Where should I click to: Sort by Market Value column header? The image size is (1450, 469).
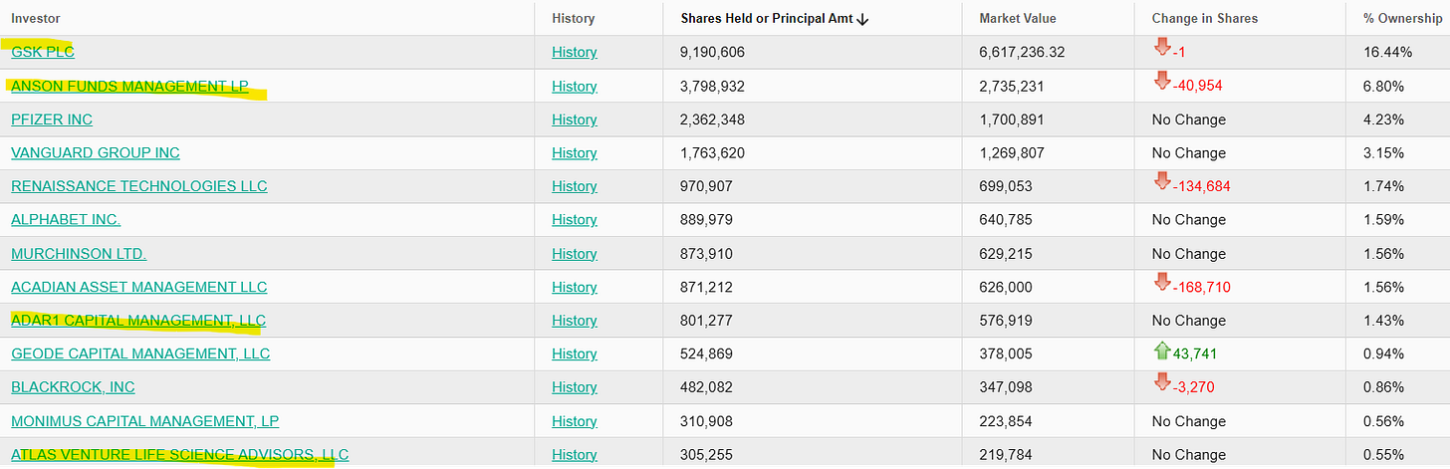(x=1018, y=18)
